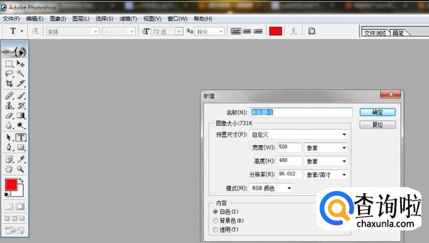
Task: Click the left align text icon
Action: coord(235,31)
